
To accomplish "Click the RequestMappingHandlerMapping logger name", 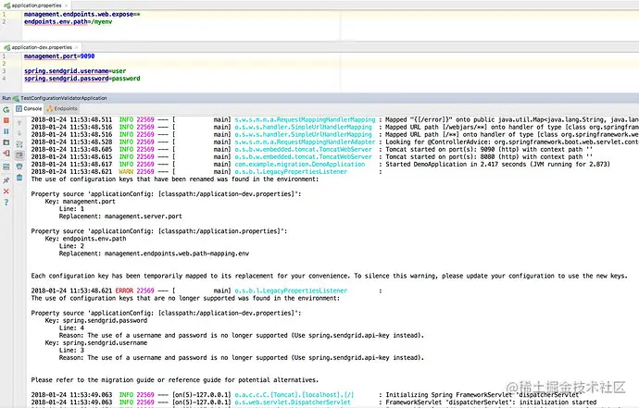I will click(305, 119).
